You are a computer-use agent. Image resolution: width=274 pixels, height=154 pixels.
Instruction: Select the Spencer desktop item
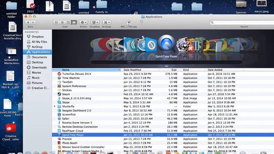point(241,7)
